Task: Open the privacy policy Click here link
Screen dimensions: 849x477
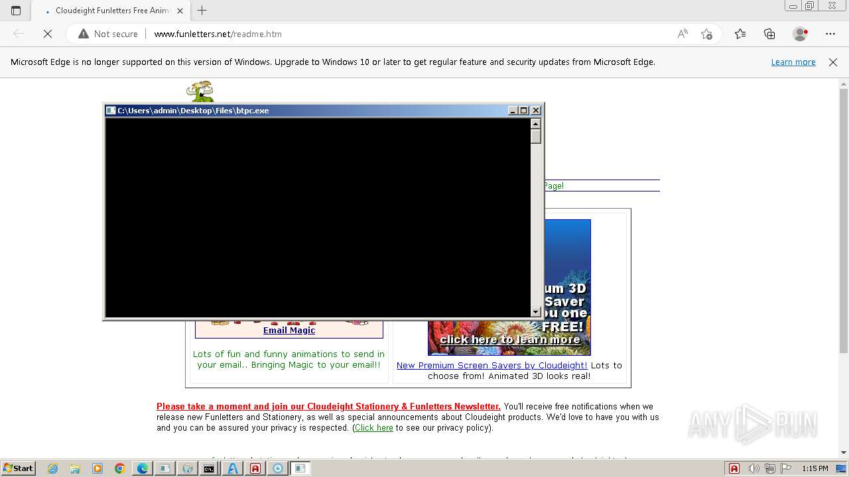Action: click(374, 428)
